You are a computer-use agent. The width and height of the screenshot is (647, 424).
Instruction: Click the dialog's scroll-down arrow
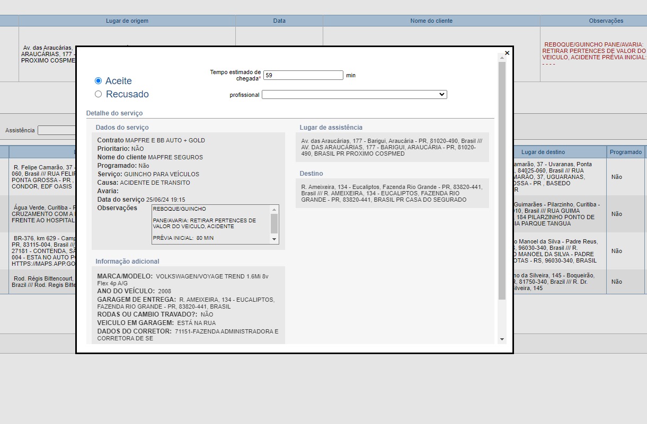click(502, 339)
